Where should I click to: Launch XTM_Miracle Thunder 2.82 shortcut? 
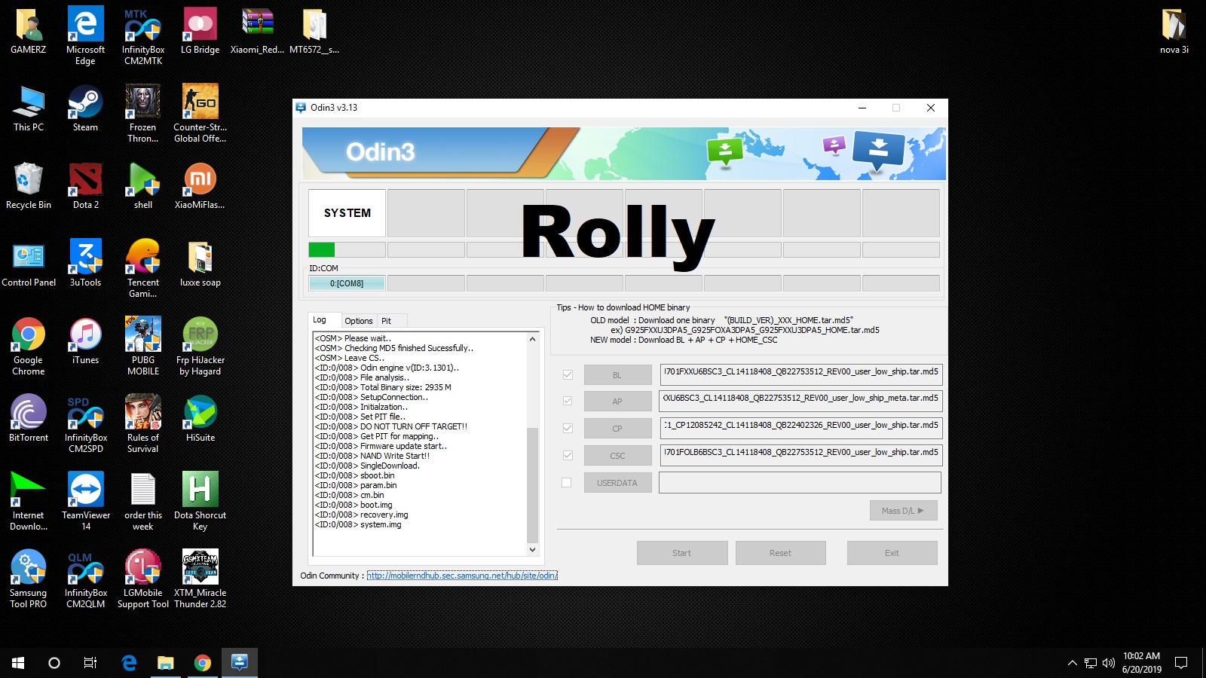200,579
